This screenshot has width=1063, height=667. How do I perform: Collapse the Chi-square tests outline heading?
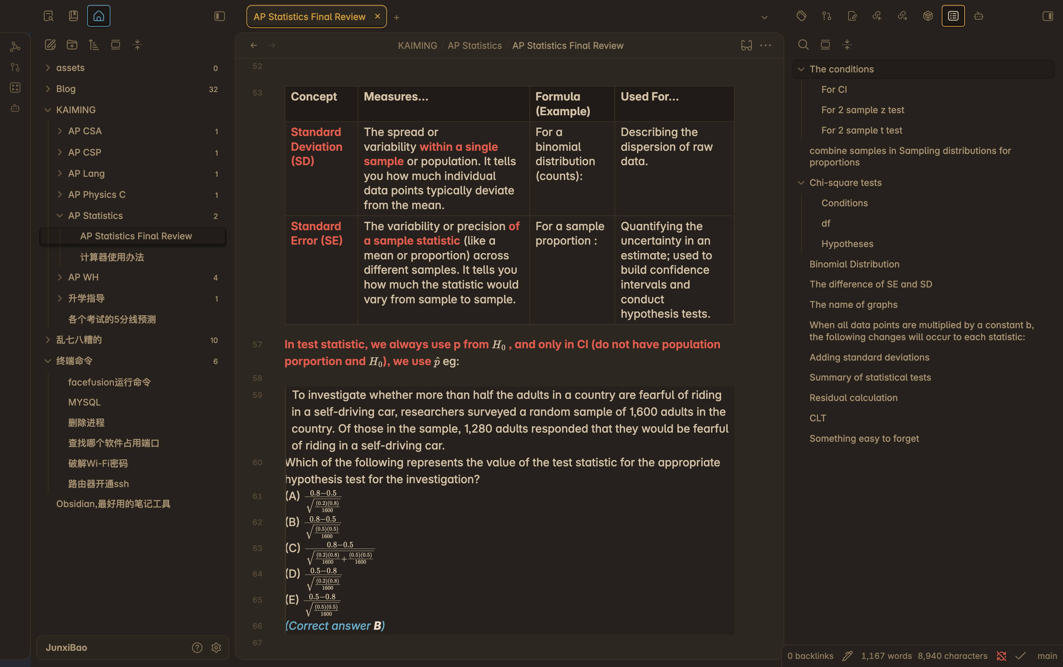[801, 183]
